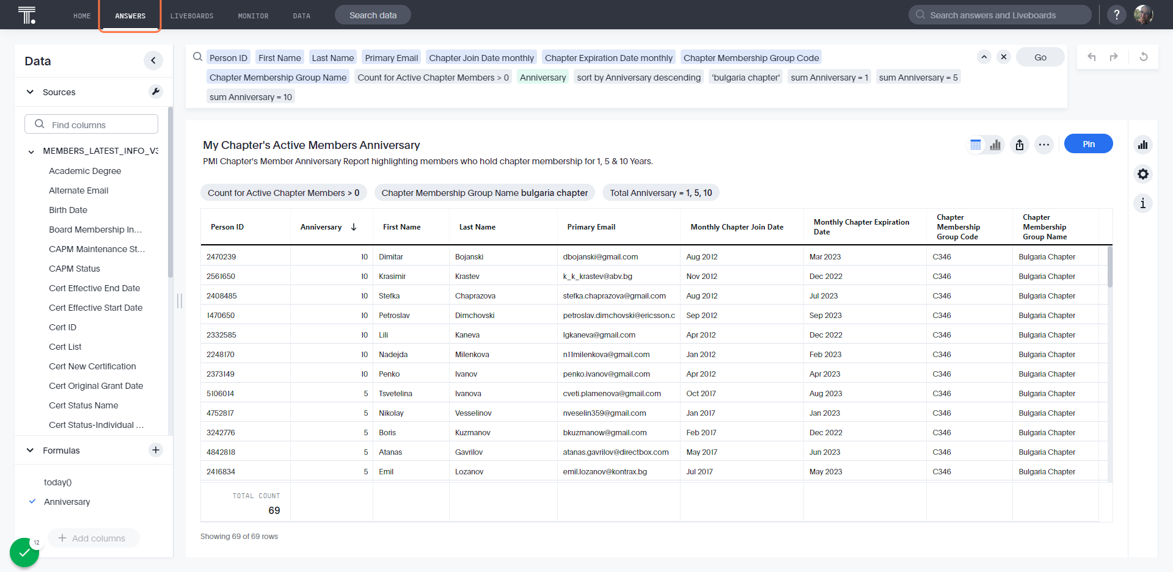This screenshot has width=1173, height=572.
Task: Click the redo arrow icon
Action: click(x=1114, y=57)
